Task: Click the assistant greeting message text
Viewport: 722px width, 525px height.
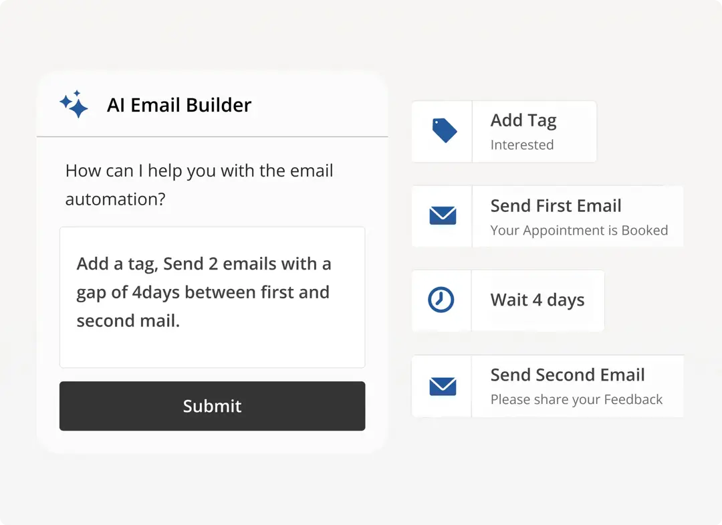Action: click(x=199, y=185)
